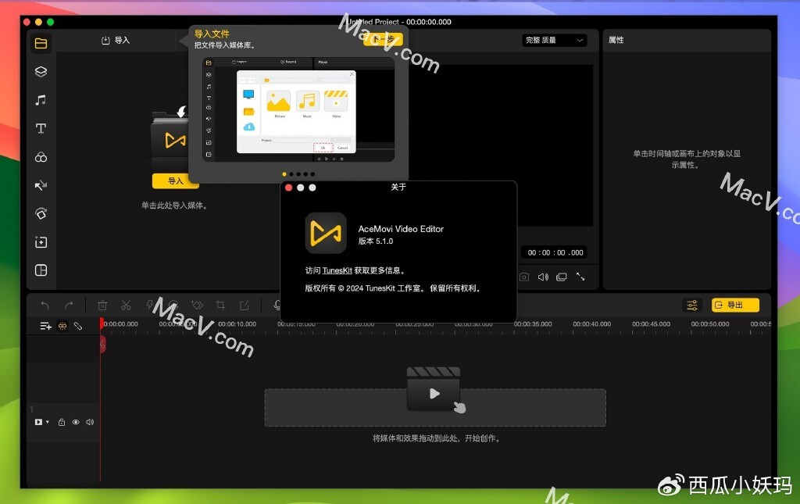Mute track 1 audio
This screenshot has height=504, width=800.
(x=90, y=422)
